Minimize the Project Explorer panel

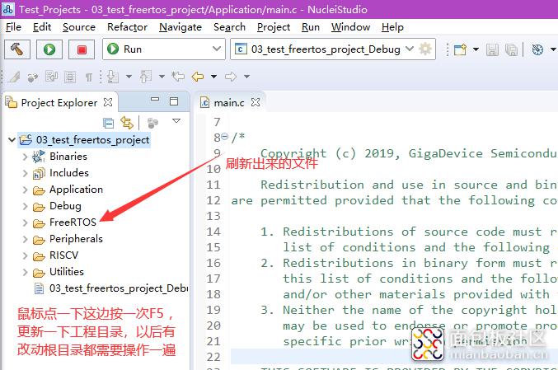[155, 99]
